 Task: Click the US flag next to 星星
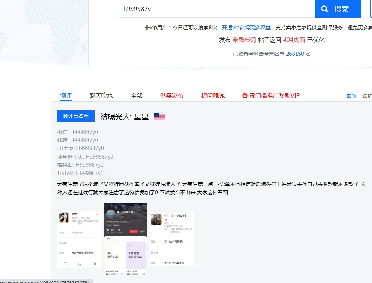point(160,116)
